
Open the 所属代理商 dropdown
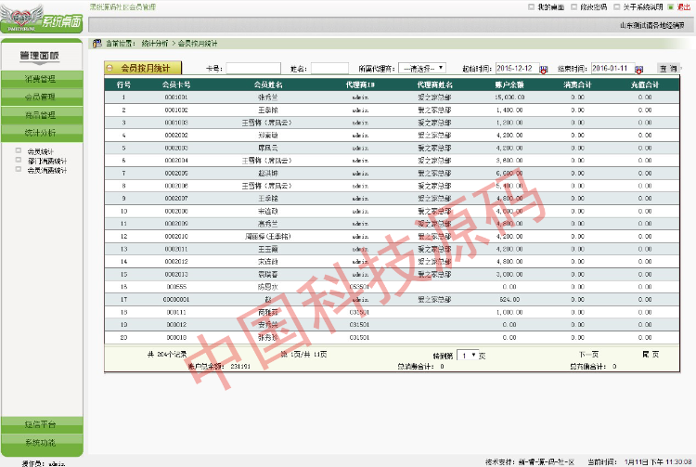tap(422, 69)
